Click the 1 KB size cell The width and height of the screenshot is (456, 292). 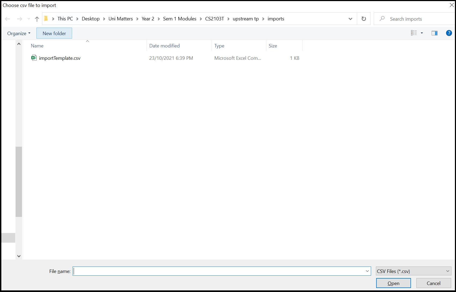(294, 58)
